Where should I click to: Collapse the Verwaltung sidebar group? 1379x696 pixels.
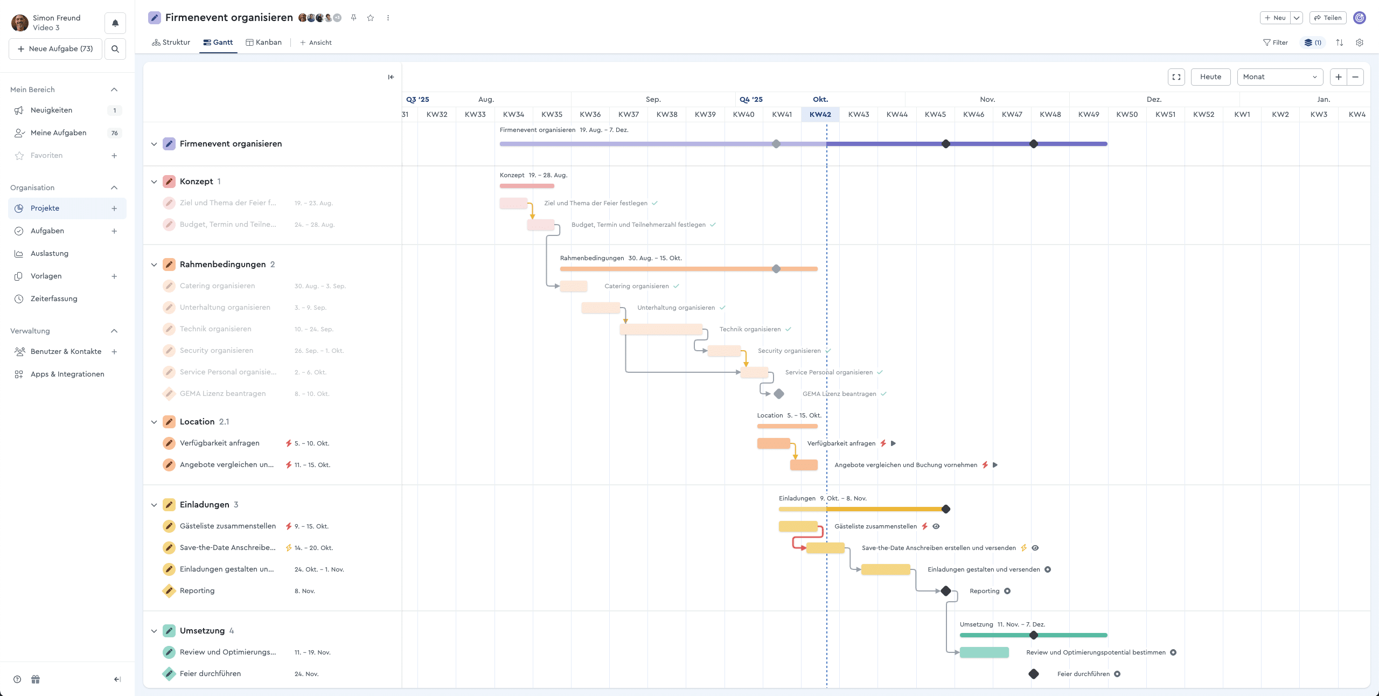114,331
